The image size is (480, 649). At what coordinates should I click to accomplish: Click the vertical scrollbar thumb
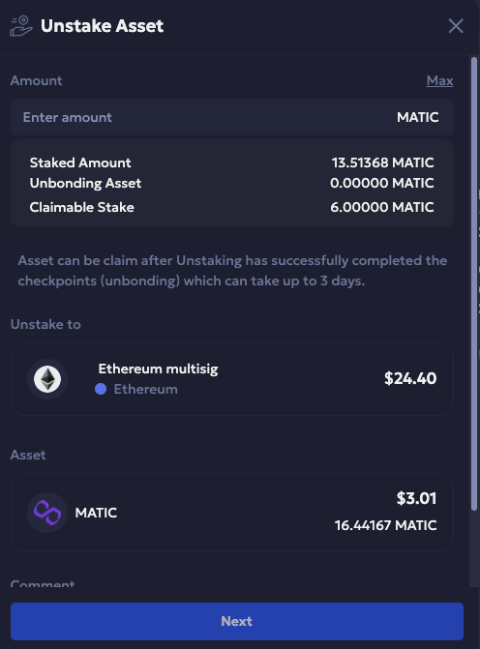[x=474, y=284]
